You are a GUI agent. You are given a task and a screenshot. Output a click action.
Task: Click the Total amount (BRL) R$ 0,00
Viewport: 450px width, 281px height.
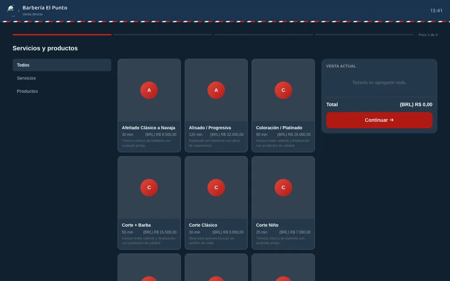(x=416, y=104)
